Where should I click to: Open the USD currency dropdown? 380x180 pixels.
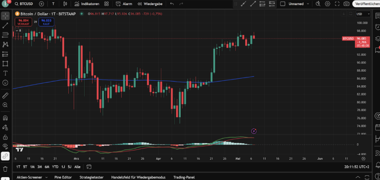(363, 14)
